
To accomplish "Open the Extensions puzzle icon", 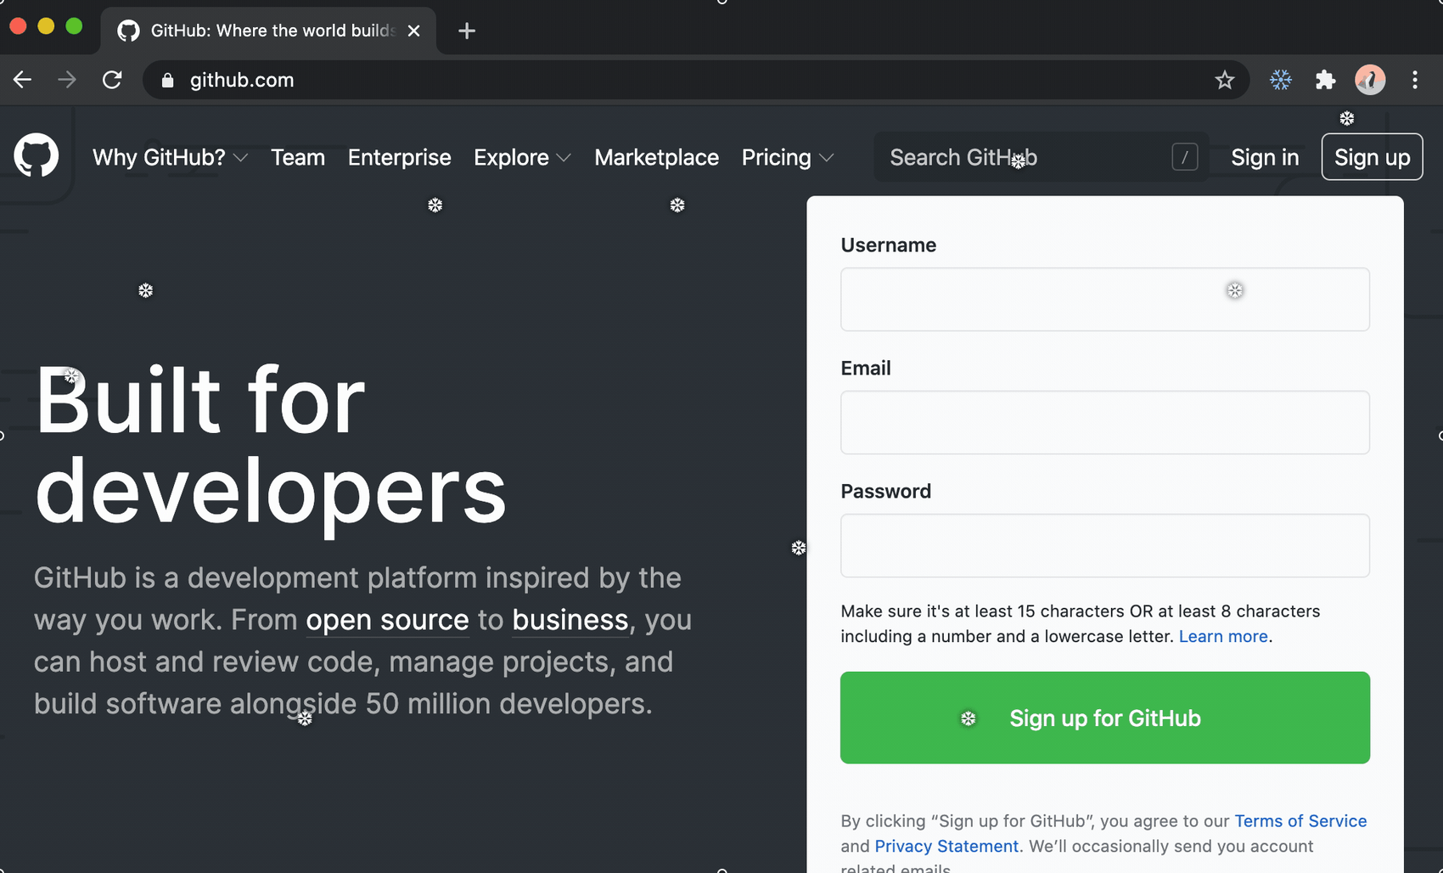I will [x=1325, y=80].
